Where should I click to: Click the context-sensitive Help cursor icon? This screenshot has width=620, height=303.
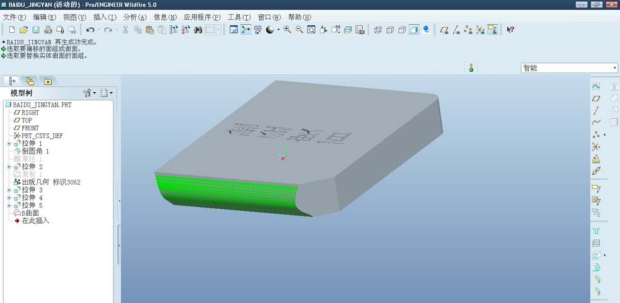pos(510,30)
